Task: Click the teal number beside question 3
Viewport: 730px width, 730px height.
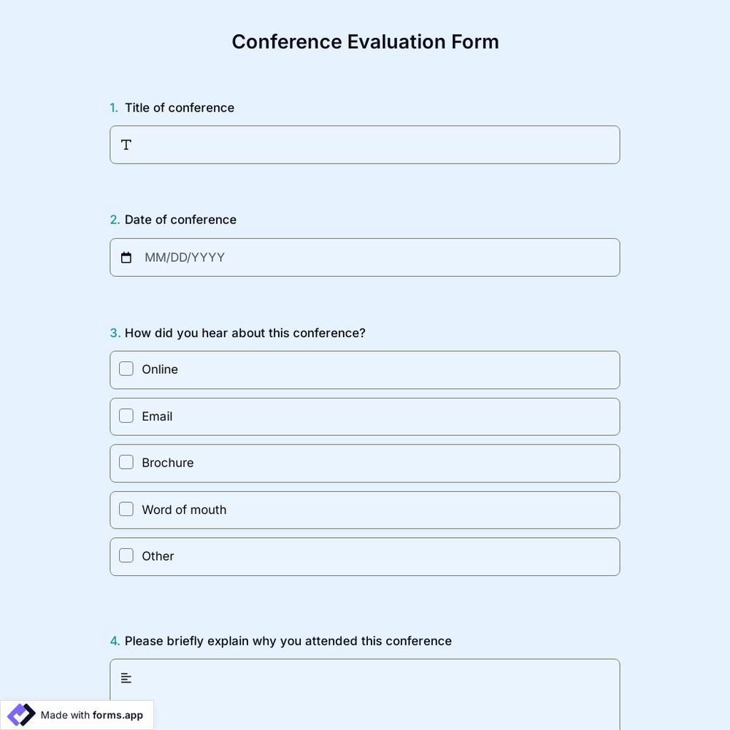Action: (115, 333)
